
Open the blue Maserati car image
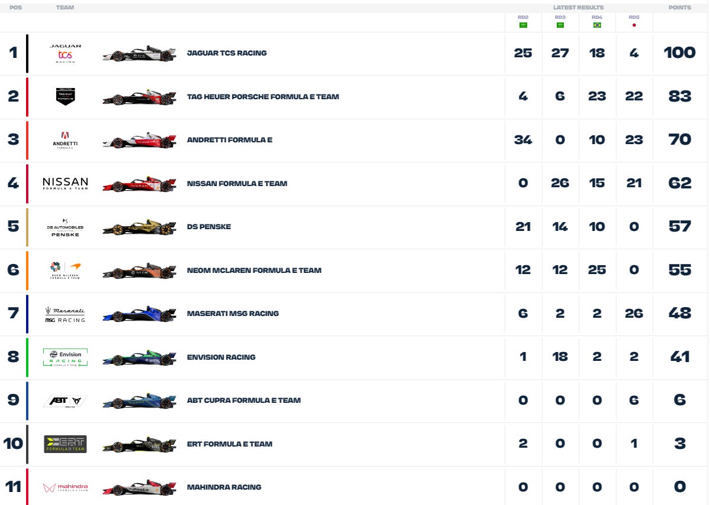point(139,314)
